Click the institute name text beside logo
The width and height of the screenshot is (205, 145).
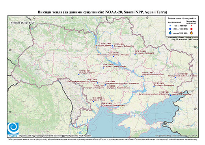click(55, 136)
